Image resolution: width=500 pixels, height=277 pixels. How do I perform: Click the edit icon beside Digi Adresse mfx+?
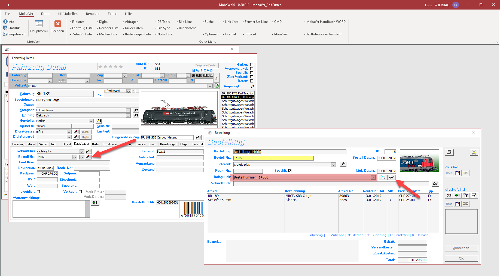pos(77,132)
